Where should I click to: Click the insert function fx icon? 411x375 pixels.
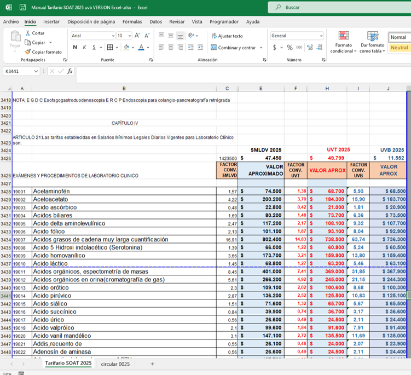[70, 71]
